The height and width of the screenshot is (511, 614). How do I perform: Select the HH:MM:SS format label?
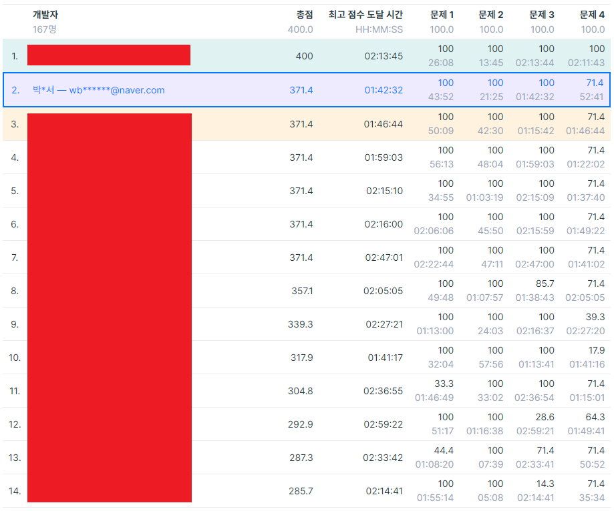[379, 29]
